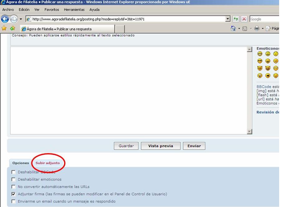The image size is (281, 207).
Task: Open the Favorites star icon
Action: [x=4, y=28]
